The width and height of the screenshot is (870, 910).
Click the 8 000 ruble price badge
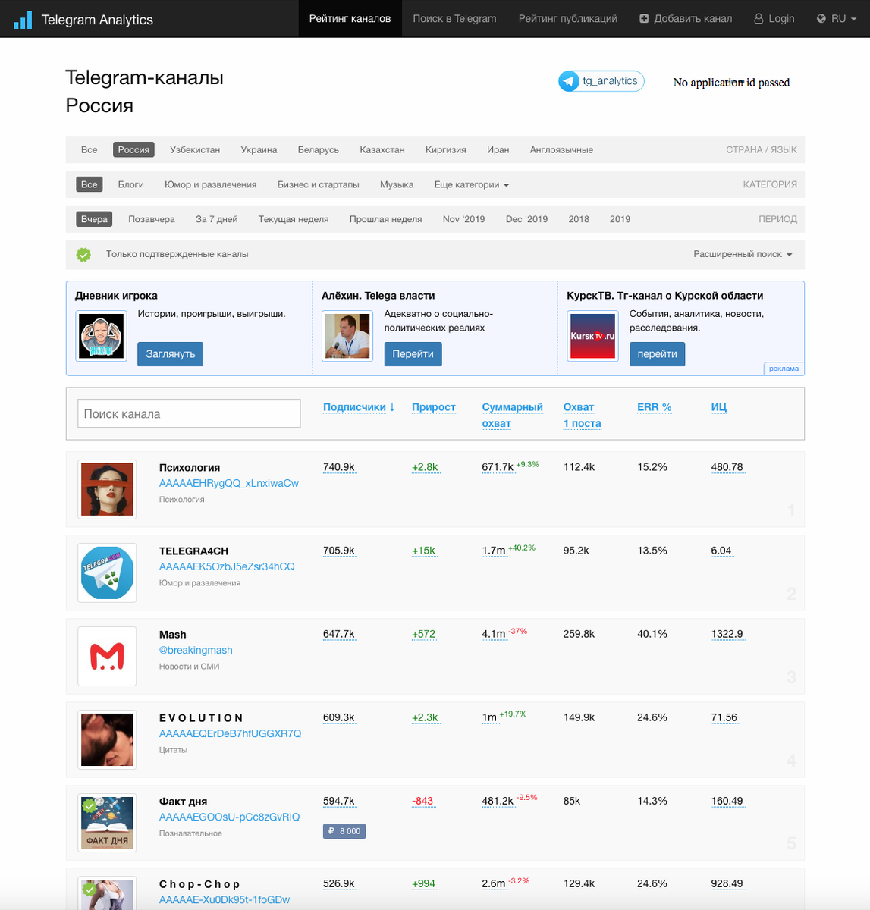point(344,831)
